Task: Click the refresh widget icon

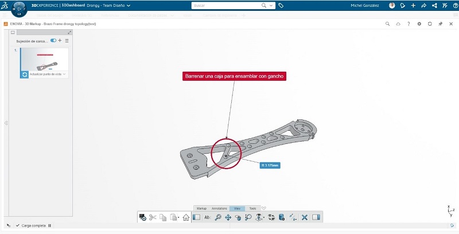Action: click(429, 24)
